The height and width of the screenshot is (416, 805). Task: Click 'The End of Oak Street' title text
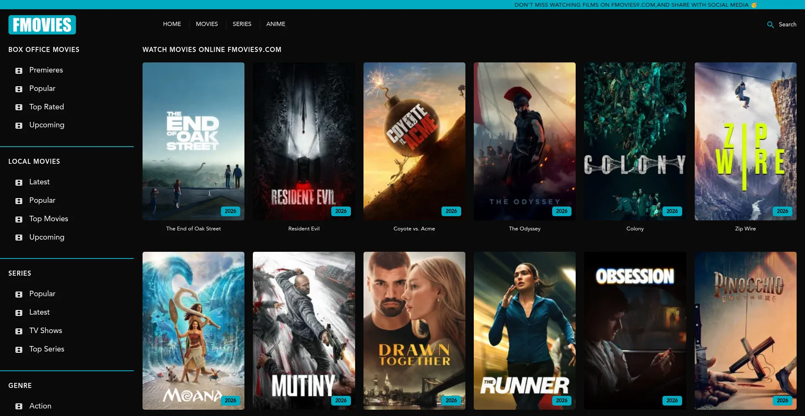pyautogui.click(x=193, y=229)
